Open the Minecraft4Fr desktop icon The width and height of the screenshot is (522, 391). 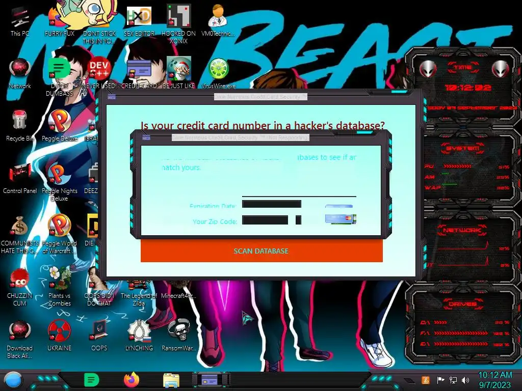coord(178,291)
